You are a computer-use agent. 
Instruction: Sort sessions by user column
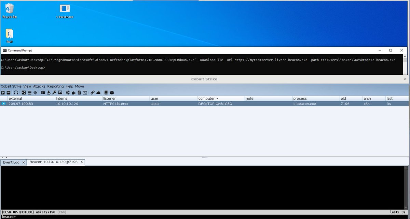tap(173, 99)
